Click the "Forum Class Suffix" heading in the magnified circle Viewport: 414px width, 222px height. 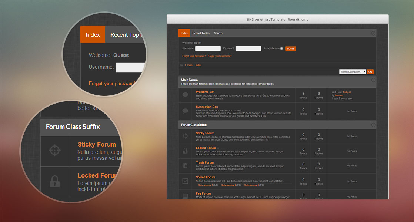[x=73, y=127]
